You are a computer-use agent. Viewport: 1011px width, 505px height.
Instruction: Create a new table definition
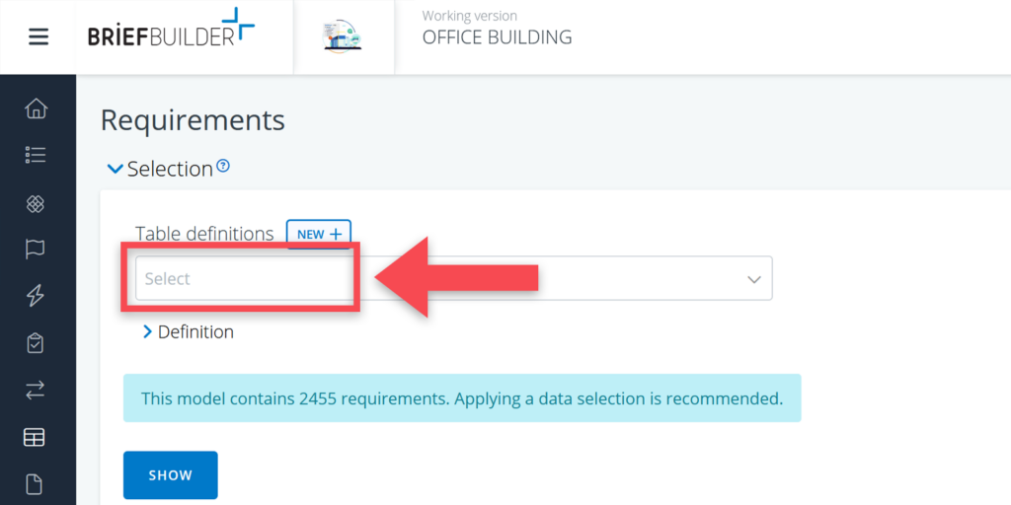click(x=318, y=234)
